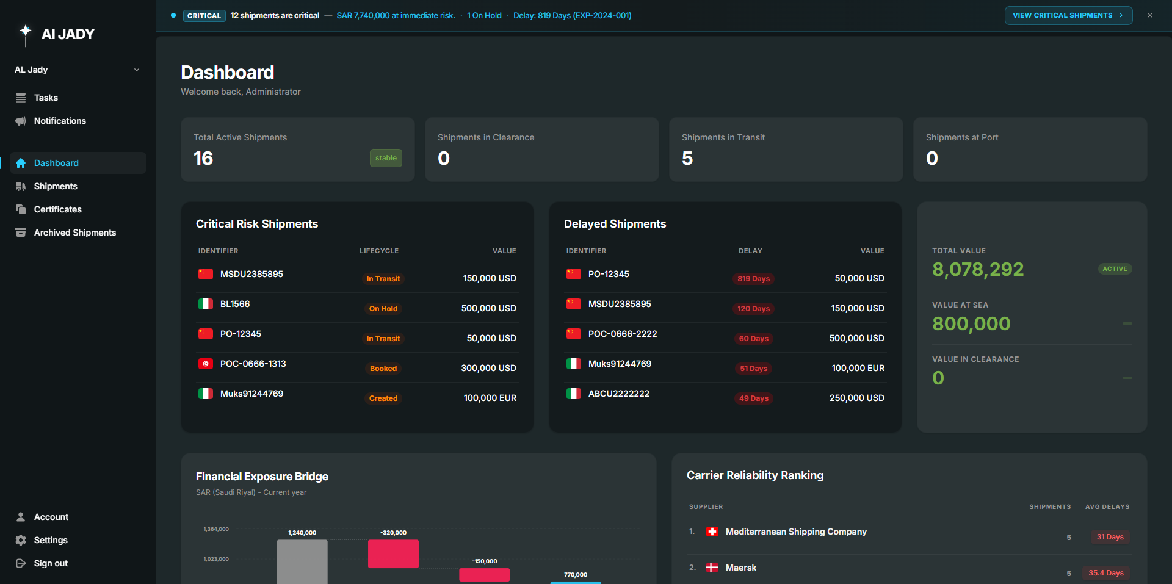
Task: Click the Swiss flag beside Mediterranean Shipping Company
Action: [712, 532]
